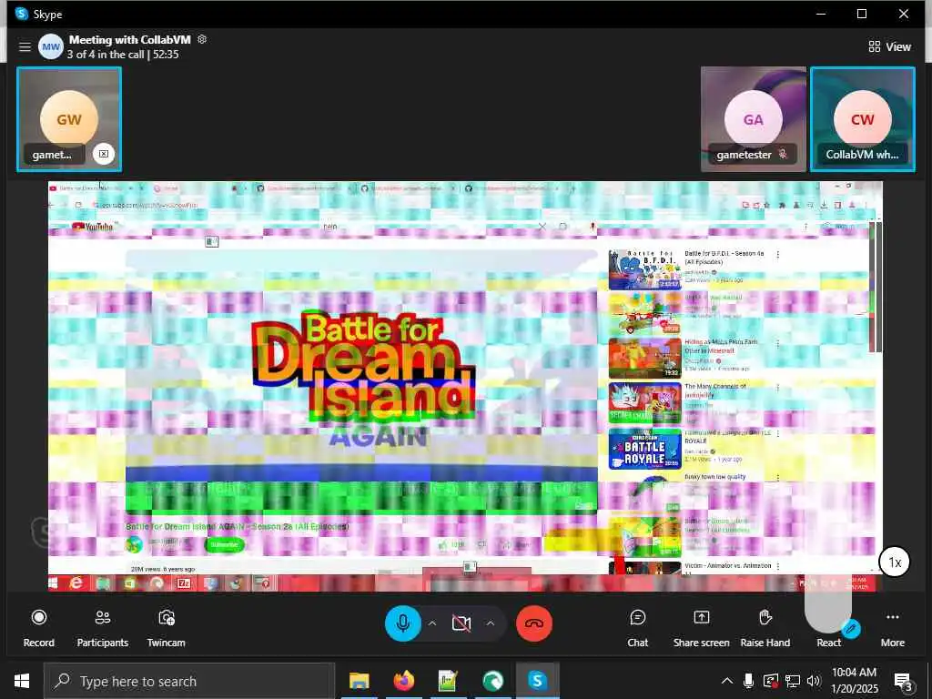Turn on the video camera

(x=461, y=623)
